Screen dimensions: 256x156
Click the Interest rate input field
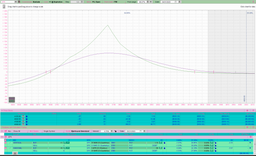106,131
